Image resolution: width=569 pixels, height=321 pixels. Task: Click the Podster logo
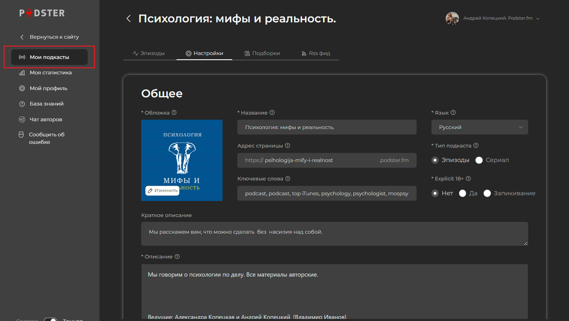click(42, 13)
